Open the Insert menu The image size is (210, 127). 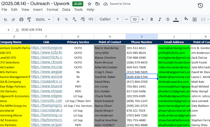pyautogui.click(x=38, y=10)
